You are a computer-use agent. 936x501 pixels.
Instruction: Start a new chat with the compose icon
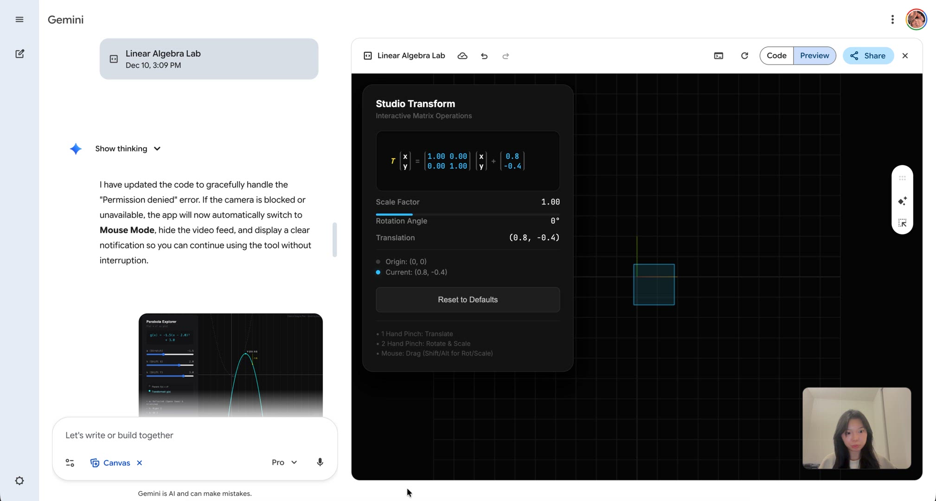click(19, 54)
